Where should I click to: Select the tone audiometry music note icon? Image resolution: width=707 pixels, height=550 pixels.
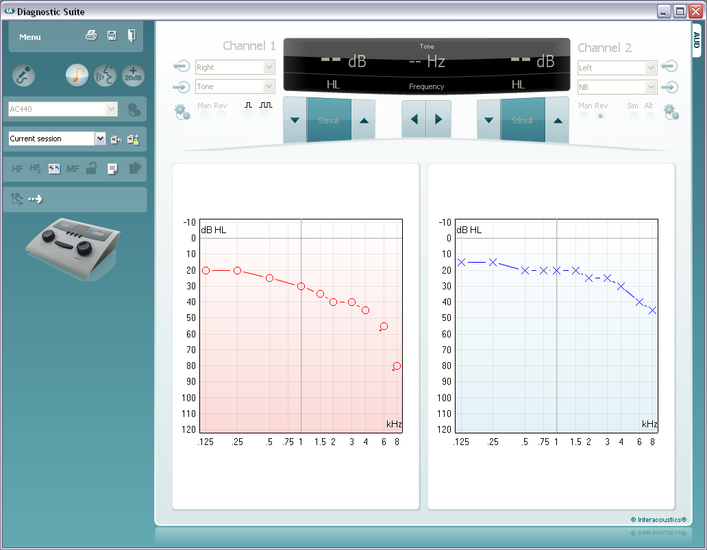pyautogui.click(x=77, y=75)
